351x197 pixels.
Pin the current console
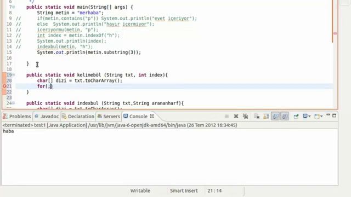[x=296, y=116]
